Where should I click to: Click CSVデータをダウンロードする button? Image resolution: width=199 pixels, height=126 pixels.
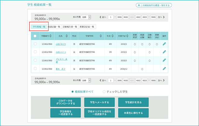click(x=66, y=102)
